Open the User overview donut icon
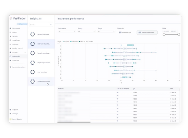 pyautogui.click(x=33, y=72)
